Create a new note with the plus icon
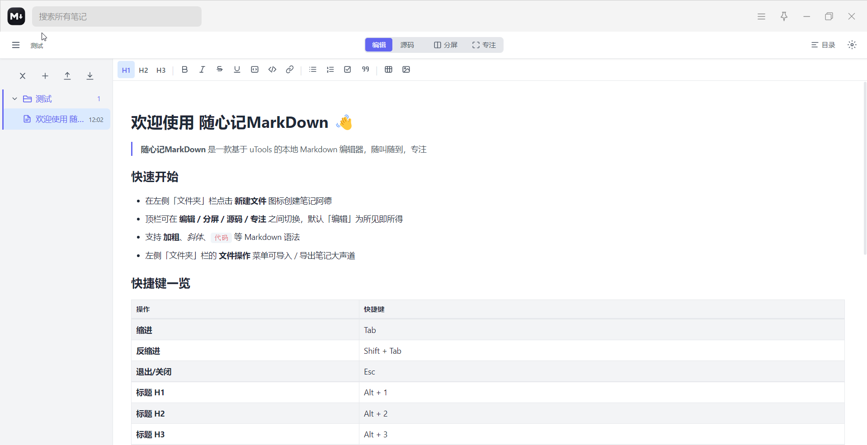 (45, 76)
